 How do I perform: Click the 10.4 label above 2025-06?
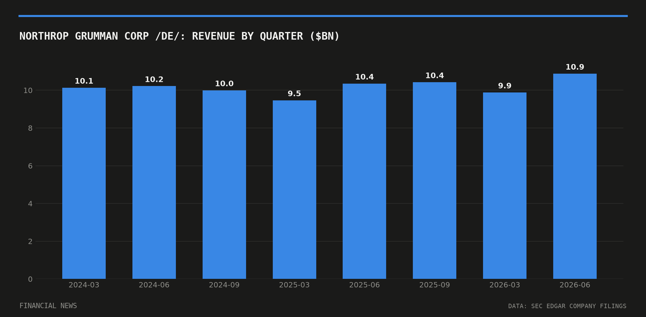click(364, 77)
